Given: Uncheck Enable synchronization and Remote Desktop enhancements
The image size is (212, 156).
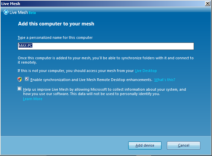Looking at the screenshot, I should 27,79.
